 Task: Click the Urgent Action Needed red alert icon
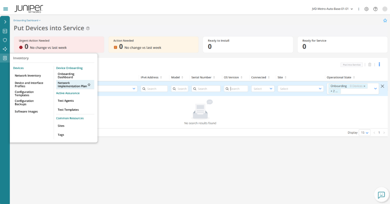(21, 47)
